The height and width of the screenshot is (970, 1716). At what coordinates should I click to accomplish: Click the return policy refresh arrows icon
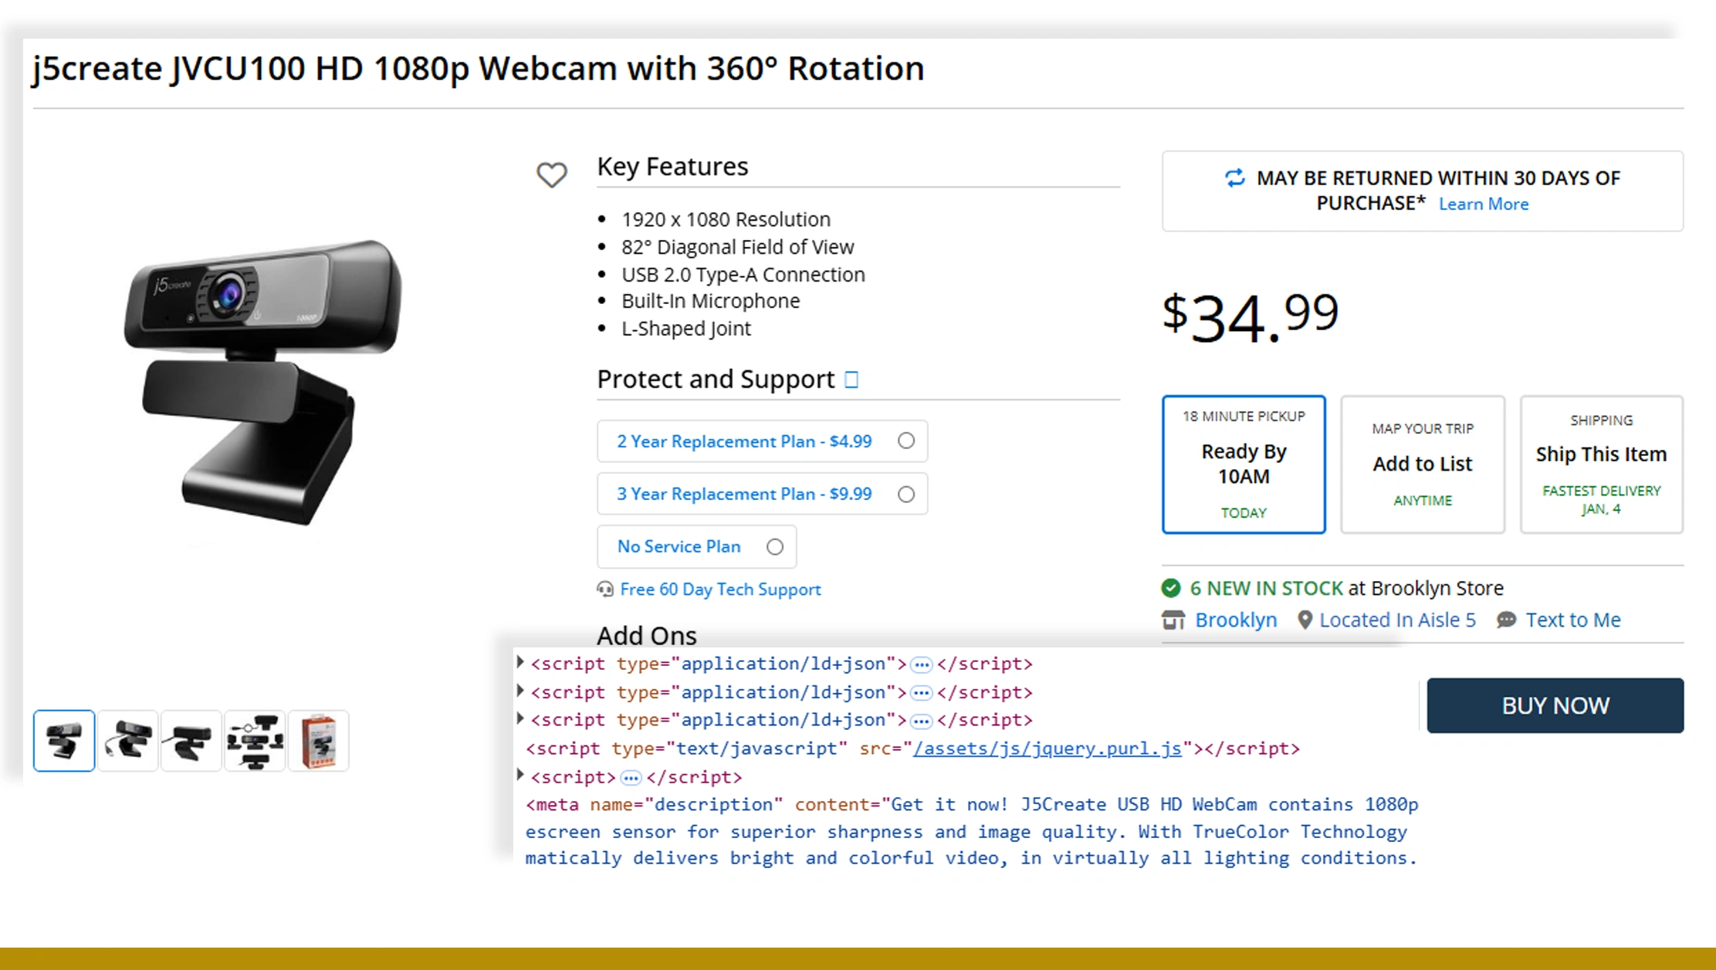point(1234,177)
